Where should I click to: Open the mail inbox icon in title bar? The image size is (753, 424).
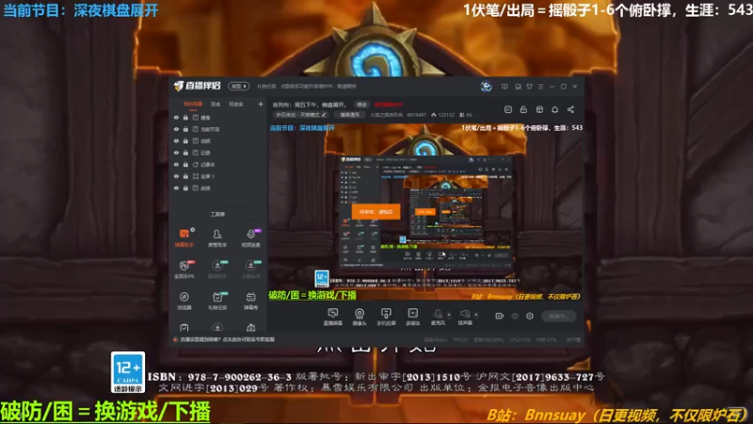click(x=518, y=87)
